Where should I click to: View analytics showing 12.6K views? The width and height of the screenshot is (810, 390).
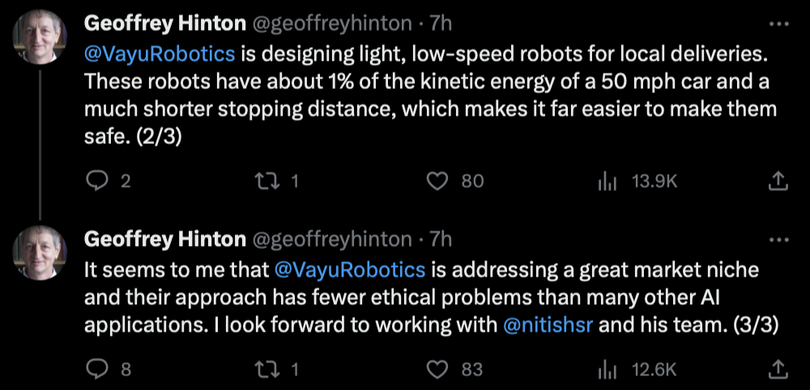[606, 369]
